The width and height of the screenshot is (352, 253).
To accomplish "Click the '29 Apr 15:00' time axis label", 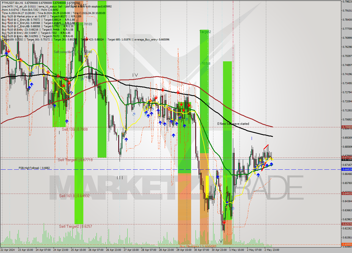I will tap(184, 250).
